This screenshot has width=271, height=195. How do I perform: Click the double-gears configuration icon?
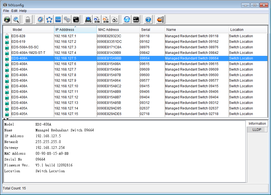point(67,19)
